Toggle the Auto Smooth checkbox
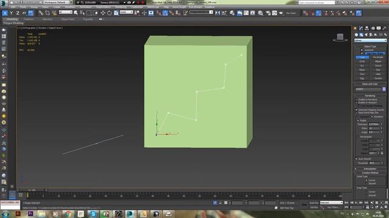This screenshot has height=218, width=389. point(357,159)
